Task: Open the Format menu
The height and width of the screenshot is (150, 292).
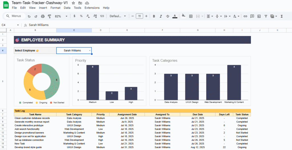Action: 56,8
